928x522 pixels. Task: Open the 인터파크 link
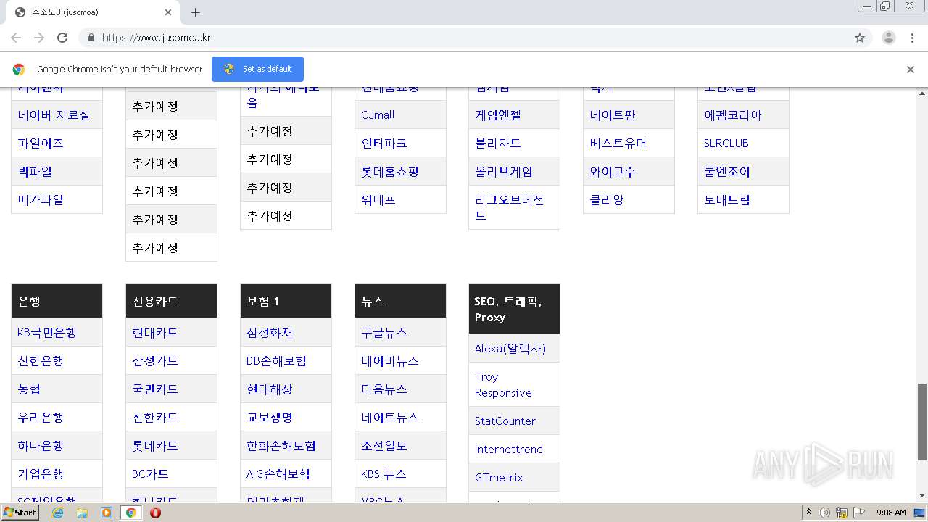pyautogui.click(x=384, y=144)
